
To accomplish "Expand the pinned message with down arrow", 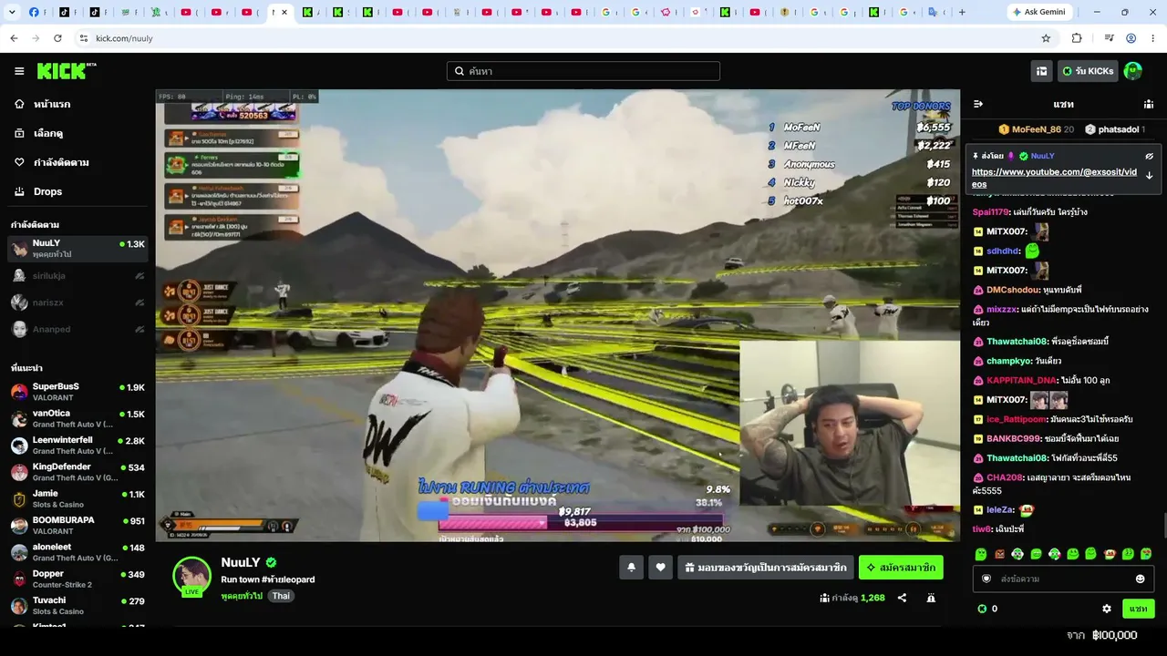I will pos(1150,175).
